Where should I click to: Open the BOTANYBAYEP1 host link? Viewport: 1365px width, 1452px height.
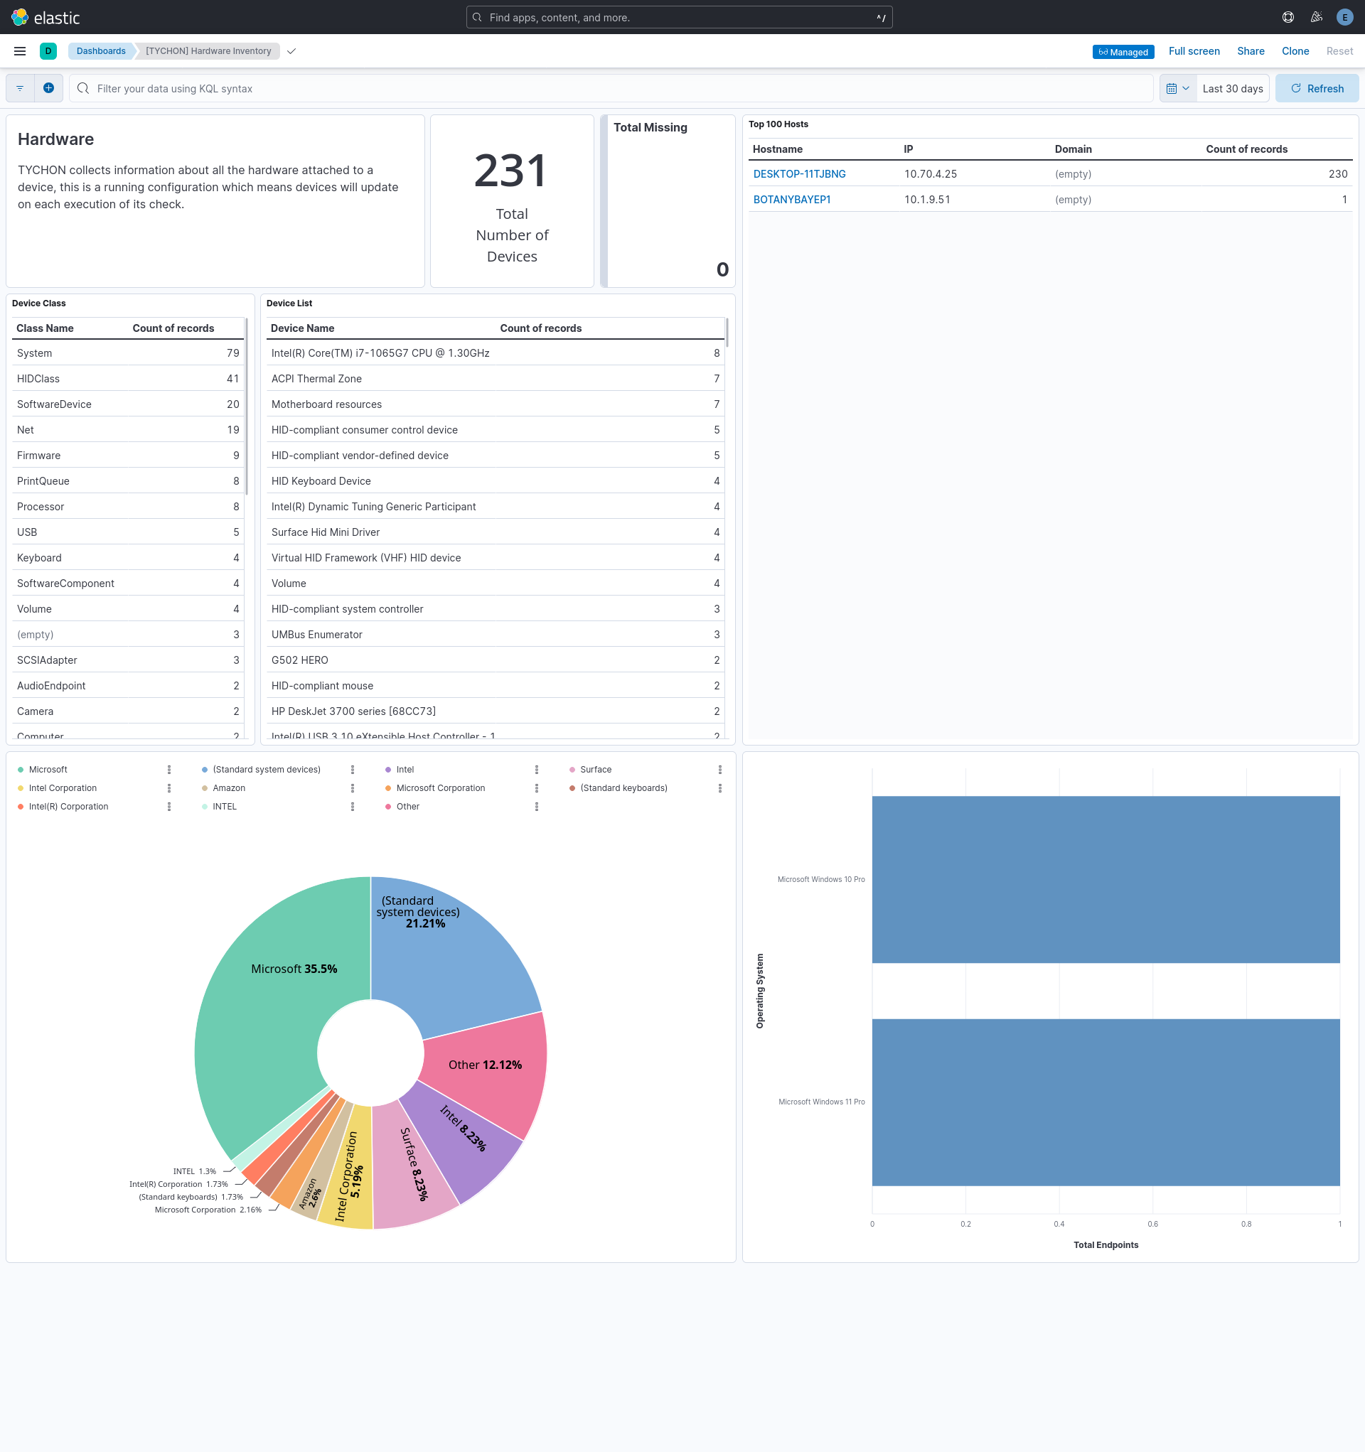[x=791, y=200]
